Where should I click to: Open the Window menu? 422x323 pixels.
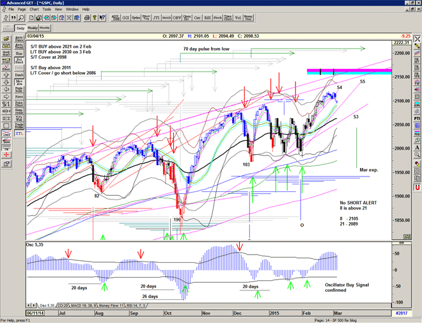point(72,10)
